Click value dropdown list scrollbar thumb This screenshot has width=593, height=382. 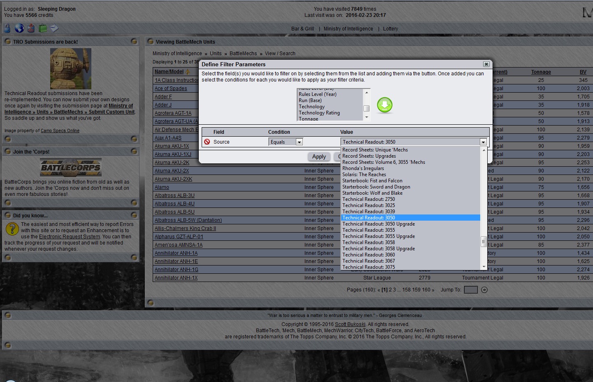(x=484, y=242)
